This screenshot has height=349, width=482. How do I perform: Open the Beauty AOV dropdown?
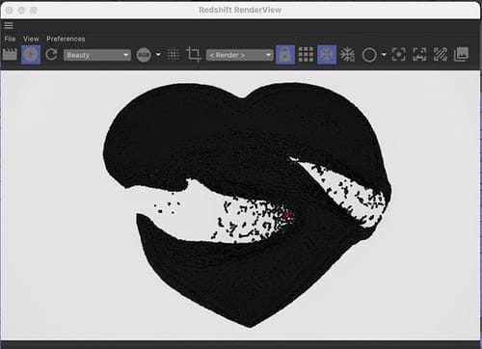coord(97,55)
